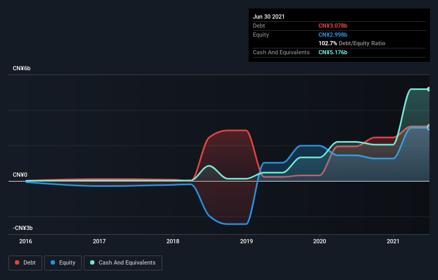The width and height of the screenshot is (438, 280).
Task: Click the teal Cash And Equivalents legend dot
Action: tap(92, 262)
